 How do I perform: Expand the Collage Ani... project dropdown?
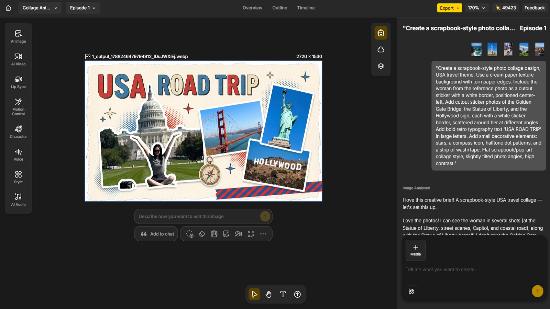click(x=40, y=8)
